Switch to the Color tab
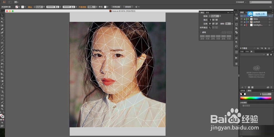The image size is (274, 137). tap(249, 91)
